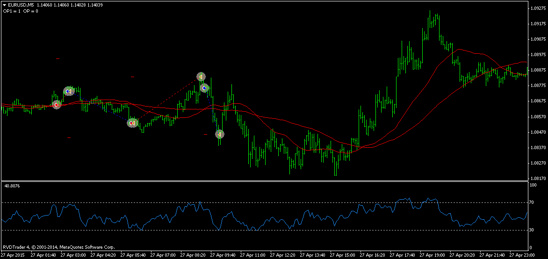This screenshot has width=548, height=259.
Task: Click the 'OP1 = 1 OP = 0' comment text
Action: [x=21, y=11]
